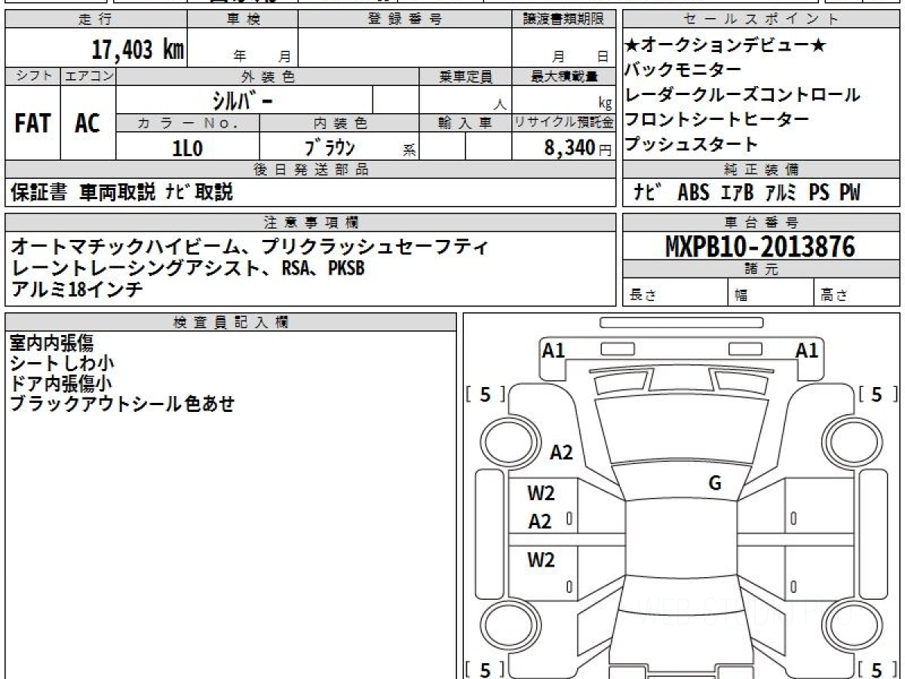Click the 後日発送部品 header
The image size is (905, 679).
tap(311, 170)
